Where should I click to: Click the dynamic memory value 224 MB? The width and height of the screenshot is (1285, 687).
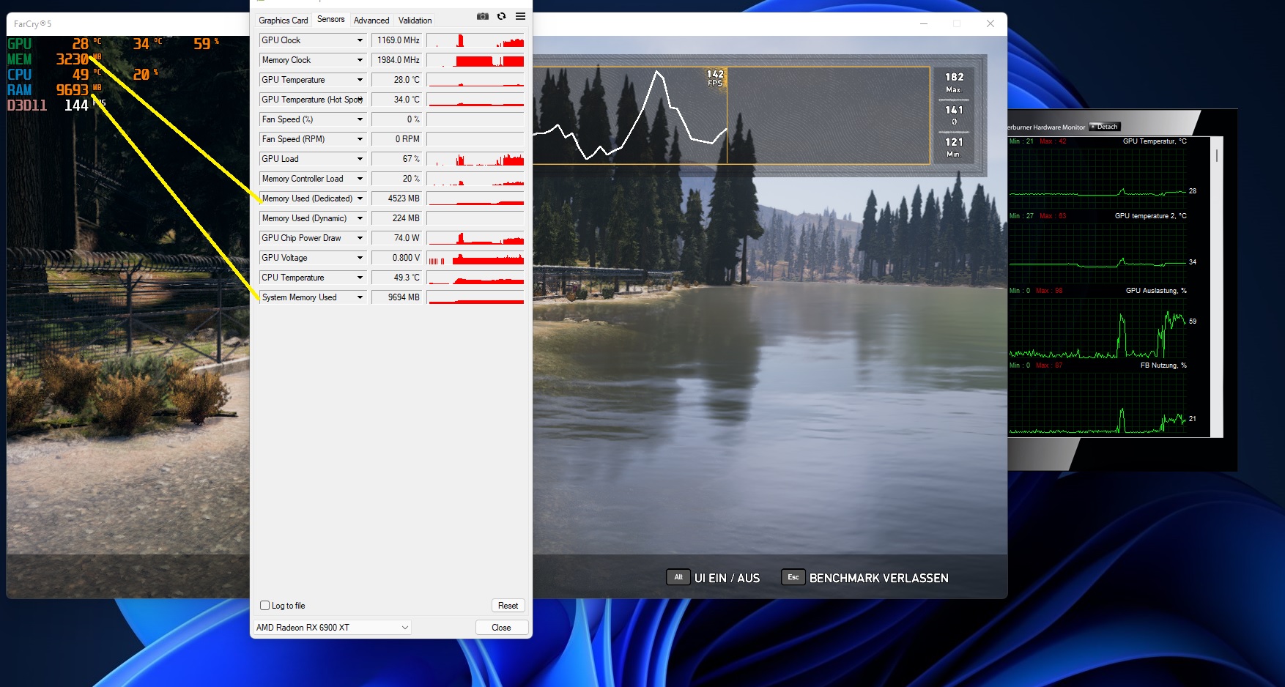pos(397,218)
